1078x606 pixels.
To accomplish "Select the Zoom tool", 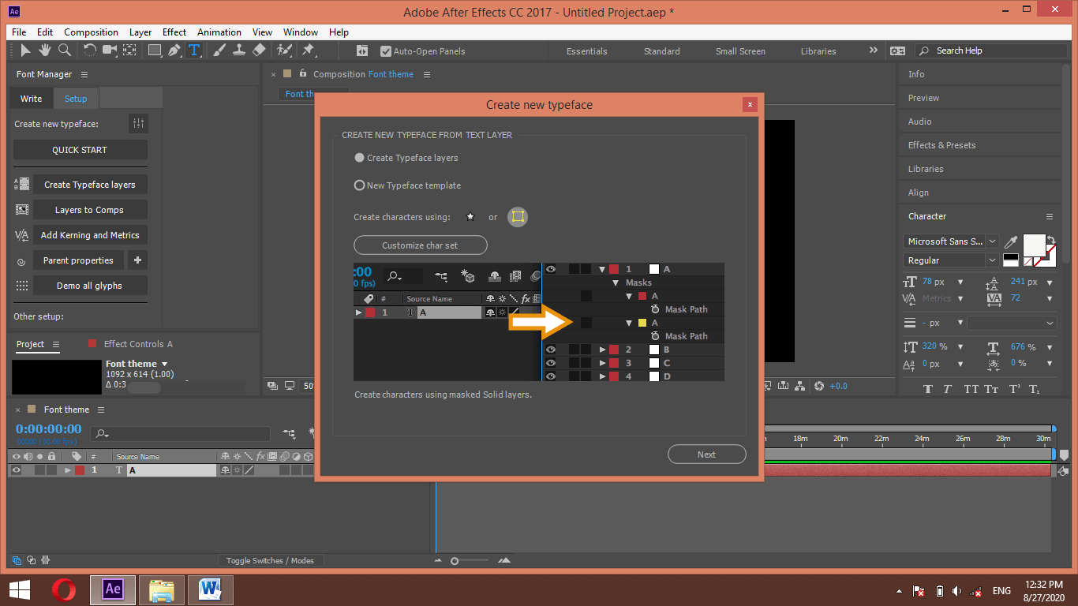I will click(63, 50).
